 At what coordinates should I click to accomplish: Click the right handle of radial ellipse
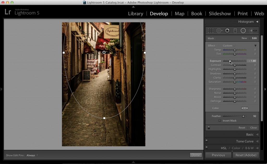[x=145, y=53]
